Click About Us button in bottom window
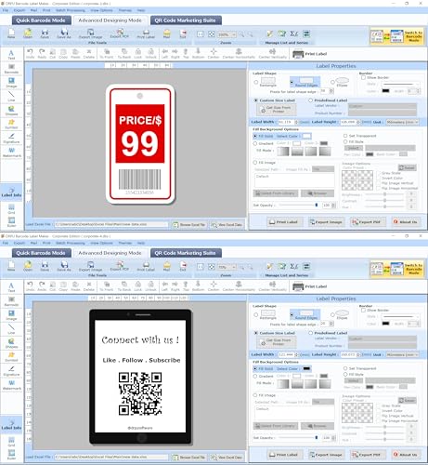Screen dimensions: 428x465 (406, 455)
